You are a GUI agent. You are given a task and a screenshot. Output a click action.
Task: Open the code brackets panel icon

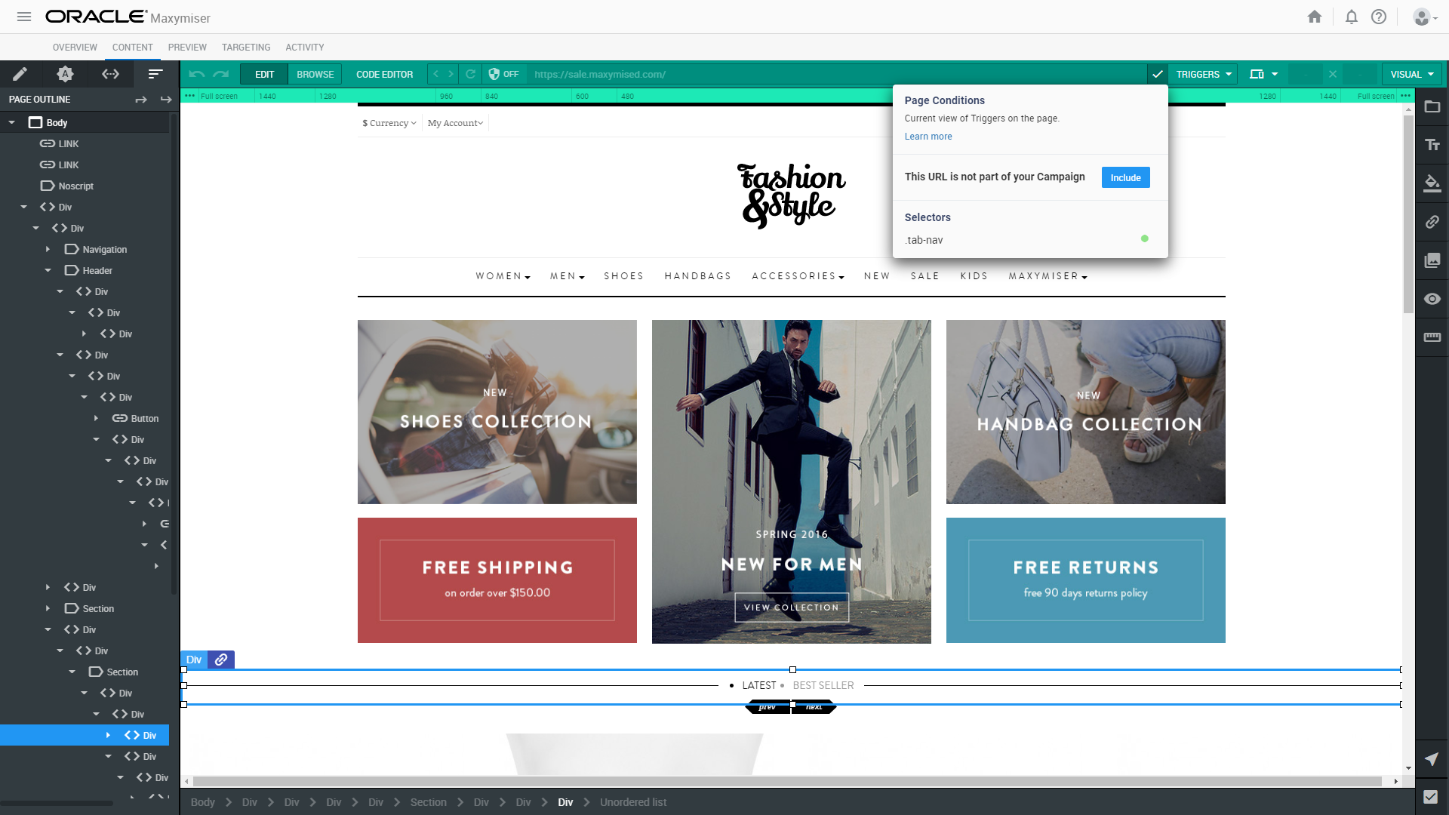(110, 74)
